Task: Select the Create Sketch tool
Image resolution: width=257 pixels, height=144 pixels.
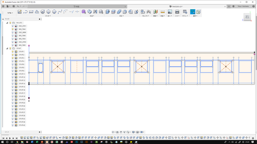Action: 20,12
